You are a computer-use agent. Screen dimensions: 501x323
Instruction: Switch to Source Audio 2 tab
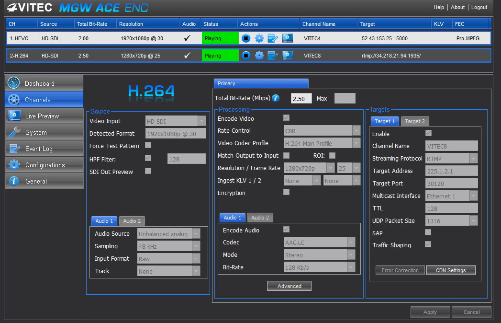(x=132, y=221)
